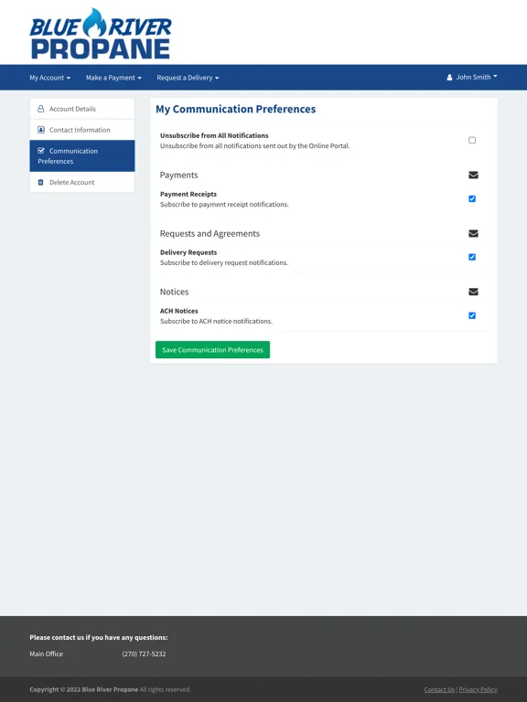This screenshot has width=527, height=702.
Task: Uncheck the Delivery Requests checkbox
Action: (472, 257)
